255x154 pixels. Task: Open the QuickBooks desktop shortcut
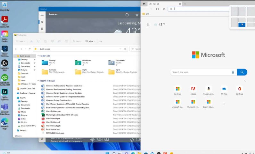coord(5,80)
